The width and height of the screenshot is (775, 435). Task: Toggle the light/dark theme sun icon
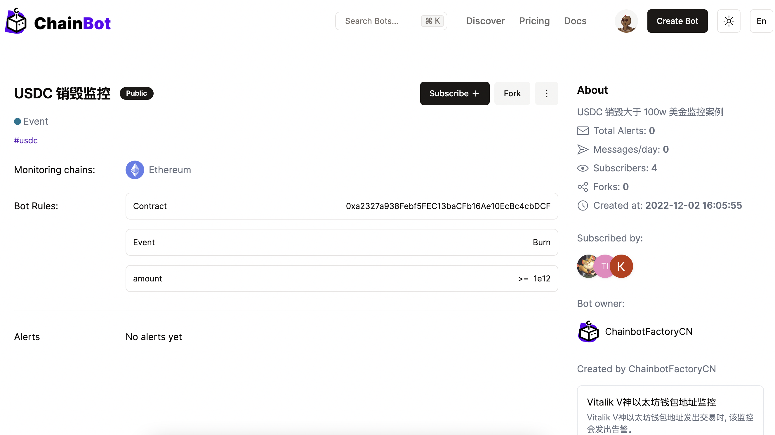click(x=728, y=21)
